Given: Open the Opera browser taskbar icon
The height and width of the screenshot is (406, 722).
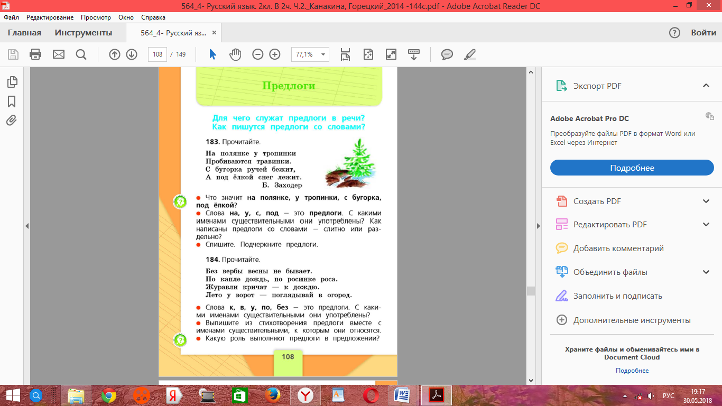Looking at the screenshot, I should [371, 395].
